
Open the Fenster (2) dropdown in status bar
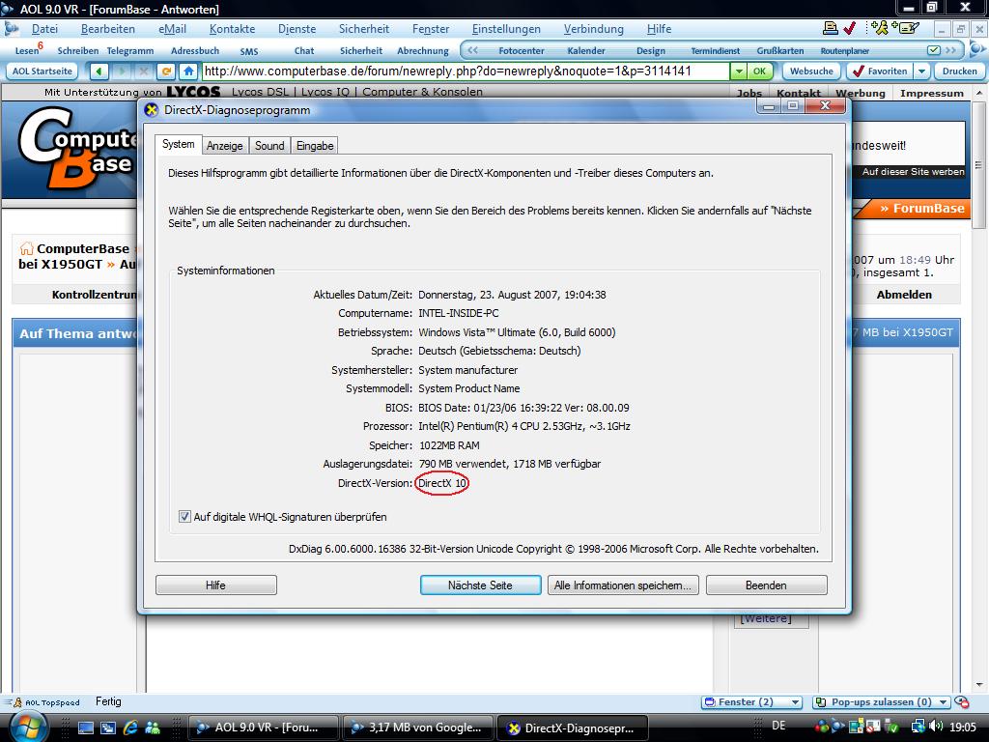click(x=751, y=701)
